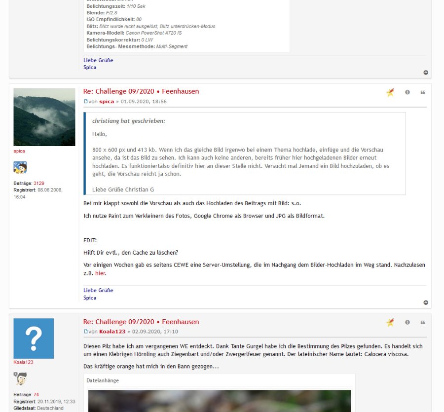Image resolution: width=444 pixels, height=412 pixels.
Task: Open spica's post title 'Re: Challenge 09/2020 • Feenhausen'
Action: [141, 91]
